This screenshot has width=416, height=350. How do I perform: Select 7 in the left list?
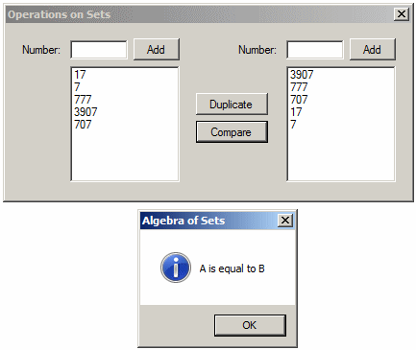tap(77, 87)
